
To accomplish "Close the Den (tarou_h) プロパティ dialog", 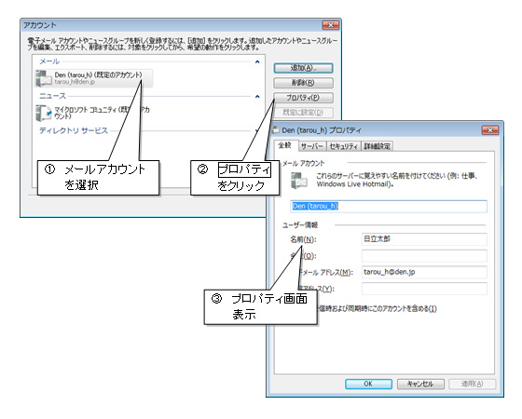I will (490, 130).
